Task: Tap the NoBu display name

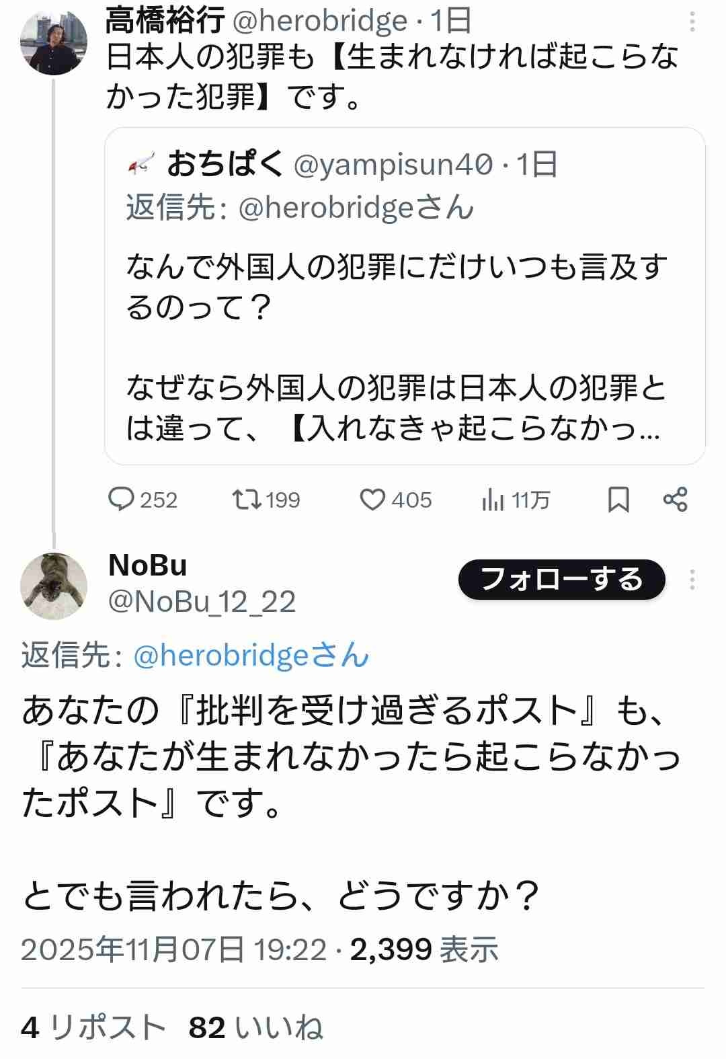Action: click(148, 565)
